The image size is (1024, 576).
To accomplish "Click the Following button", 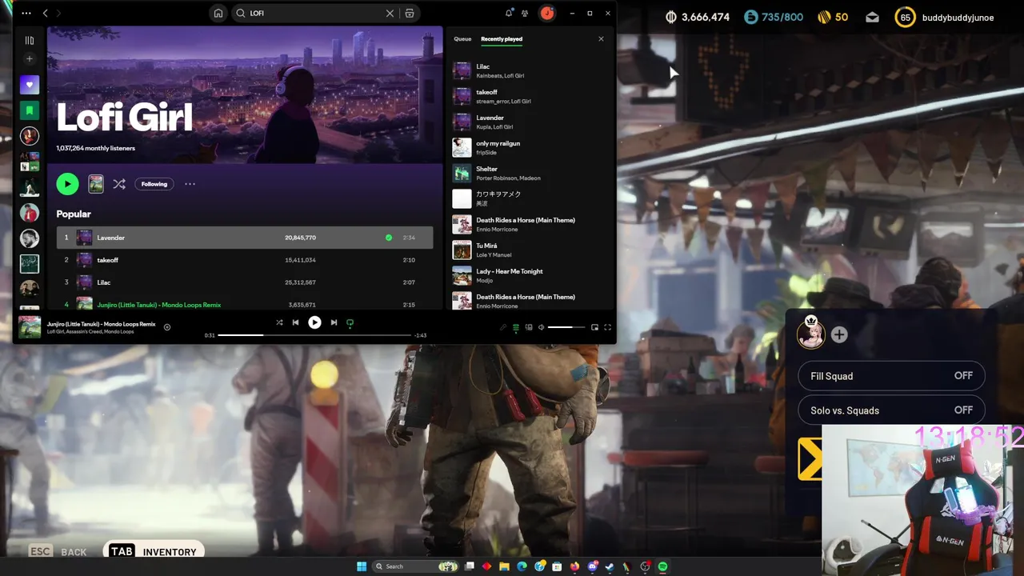I will click(154, 184).
